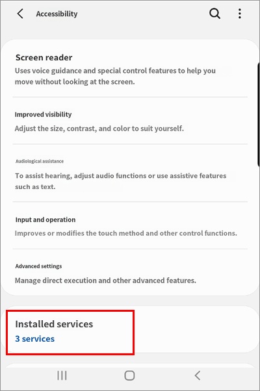Screen dimensions: 260x391
Task: Click the dark scrollbar on right edge
Action: click(x=258, y=114)
